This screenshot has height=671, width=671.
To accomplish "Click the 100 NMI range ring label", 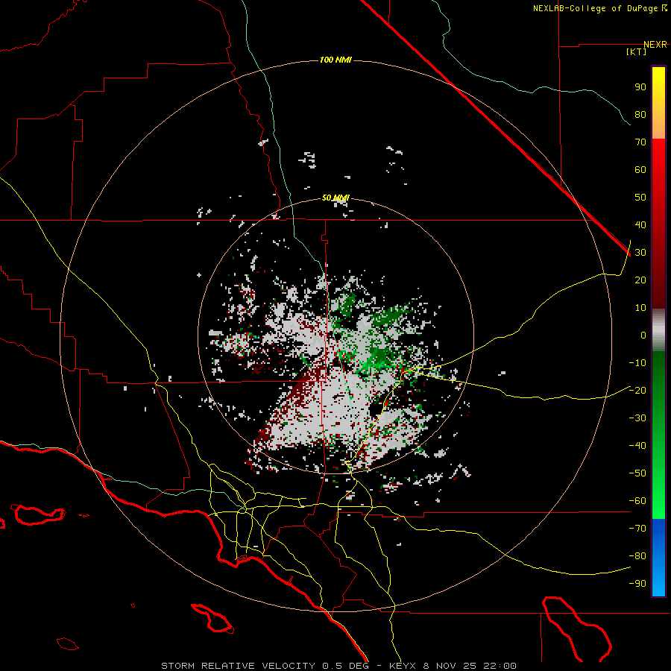I will point(335,60).
